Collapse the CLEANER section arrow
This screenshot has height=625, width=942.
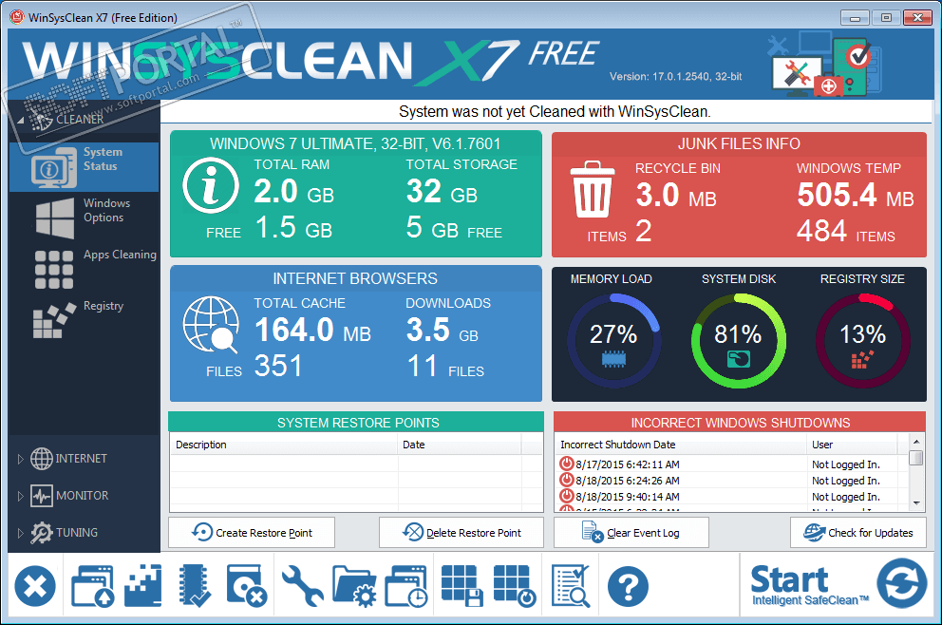point(21,121)
